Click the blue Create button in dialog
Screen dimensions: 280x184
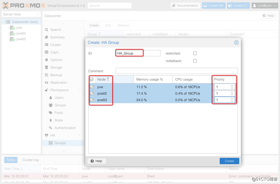point(229,161)
